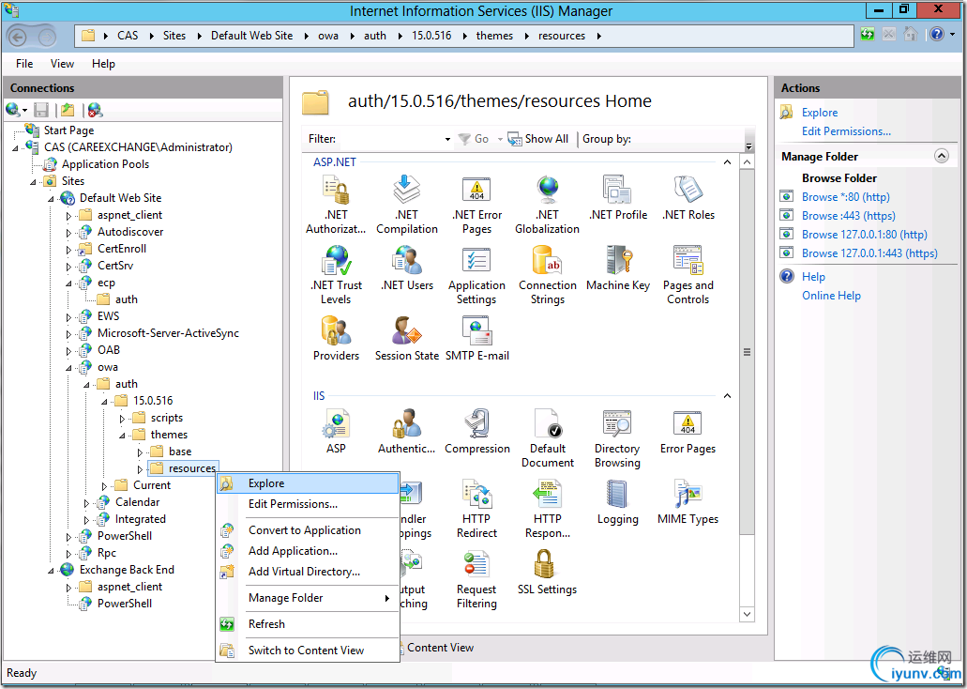Image resolution: width=967 pixels, height=689 pixels.
Task: Choose Edit Permissions... in context menu
Action: pos(307,504)
